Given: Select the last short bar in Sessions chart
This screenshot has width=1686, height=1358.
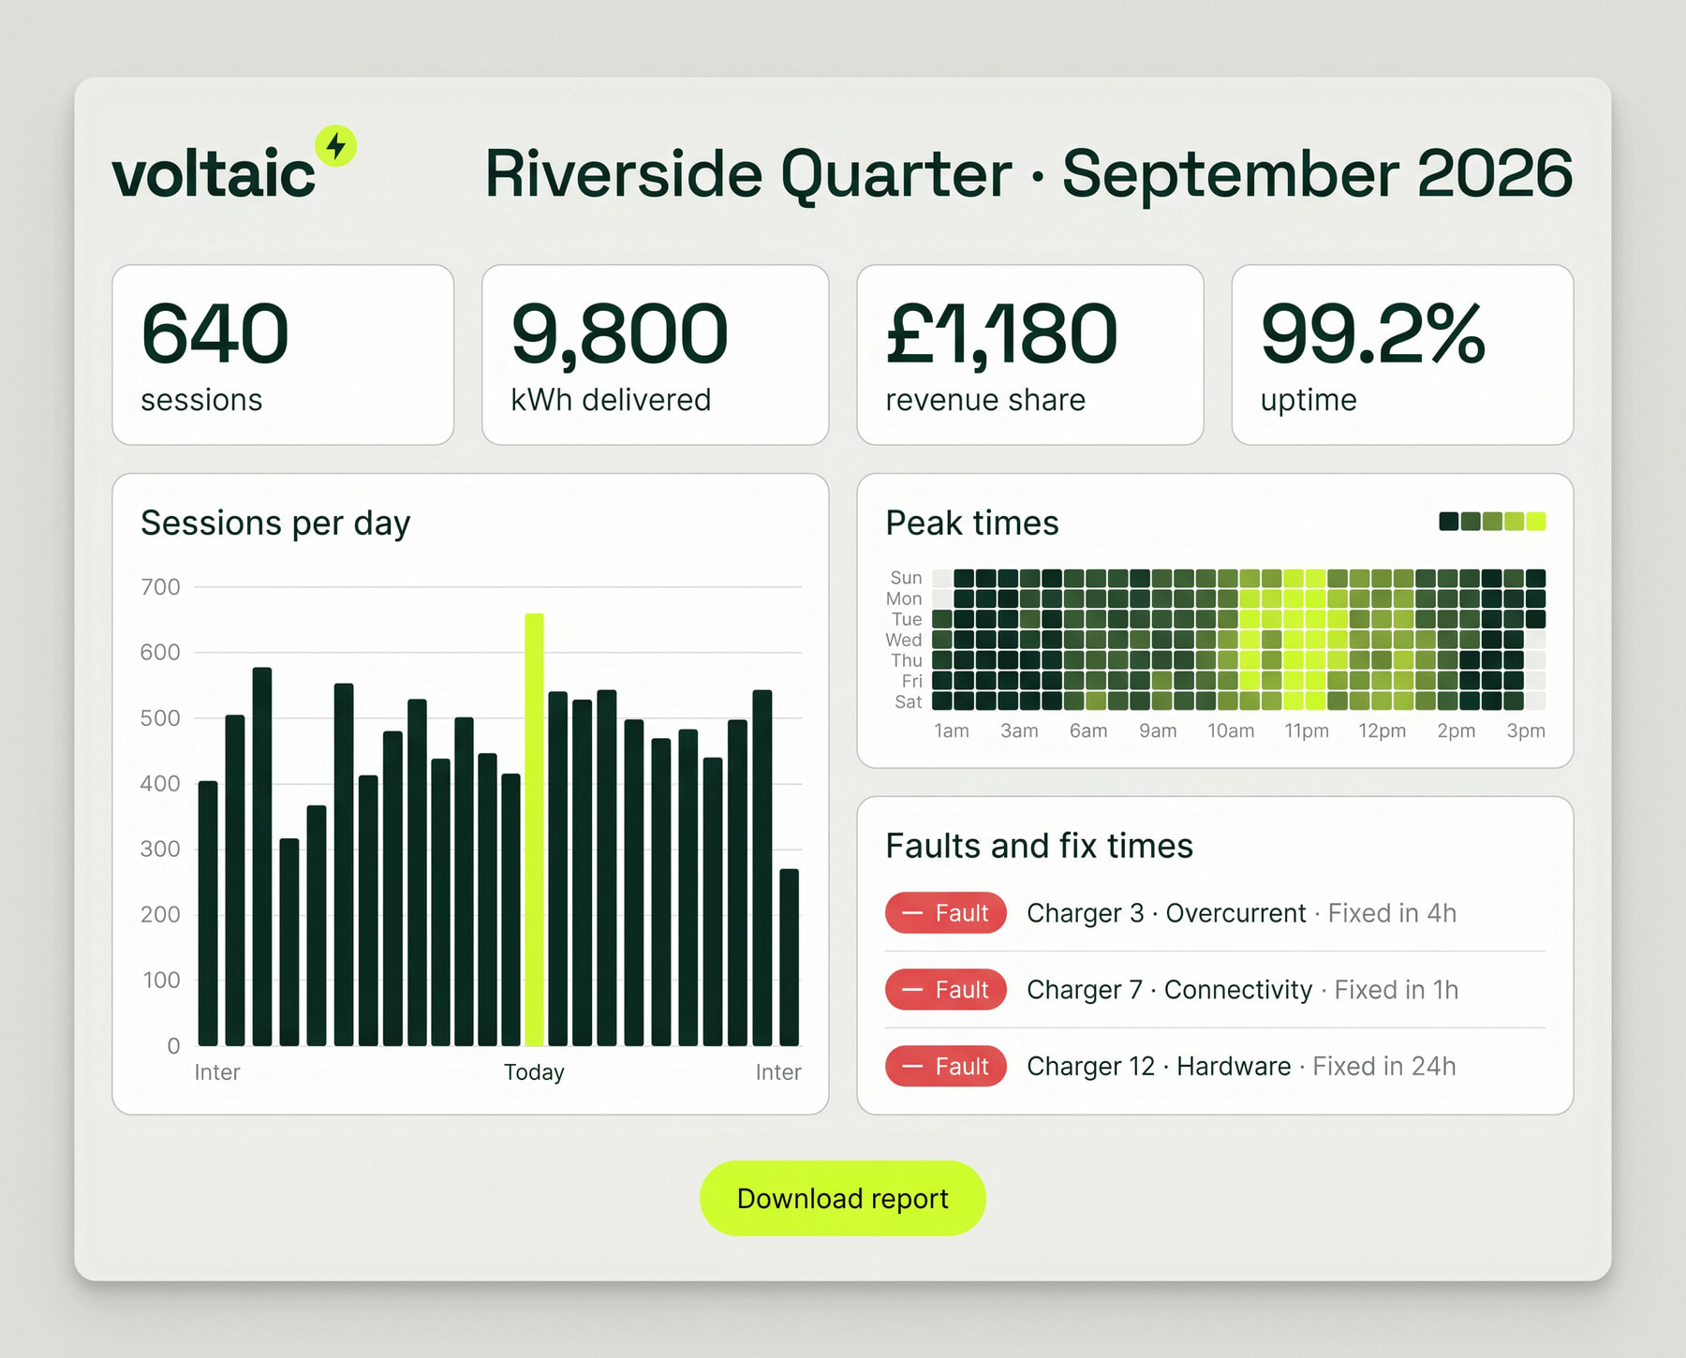Looking at the screenshot, I should pos(790,957).
